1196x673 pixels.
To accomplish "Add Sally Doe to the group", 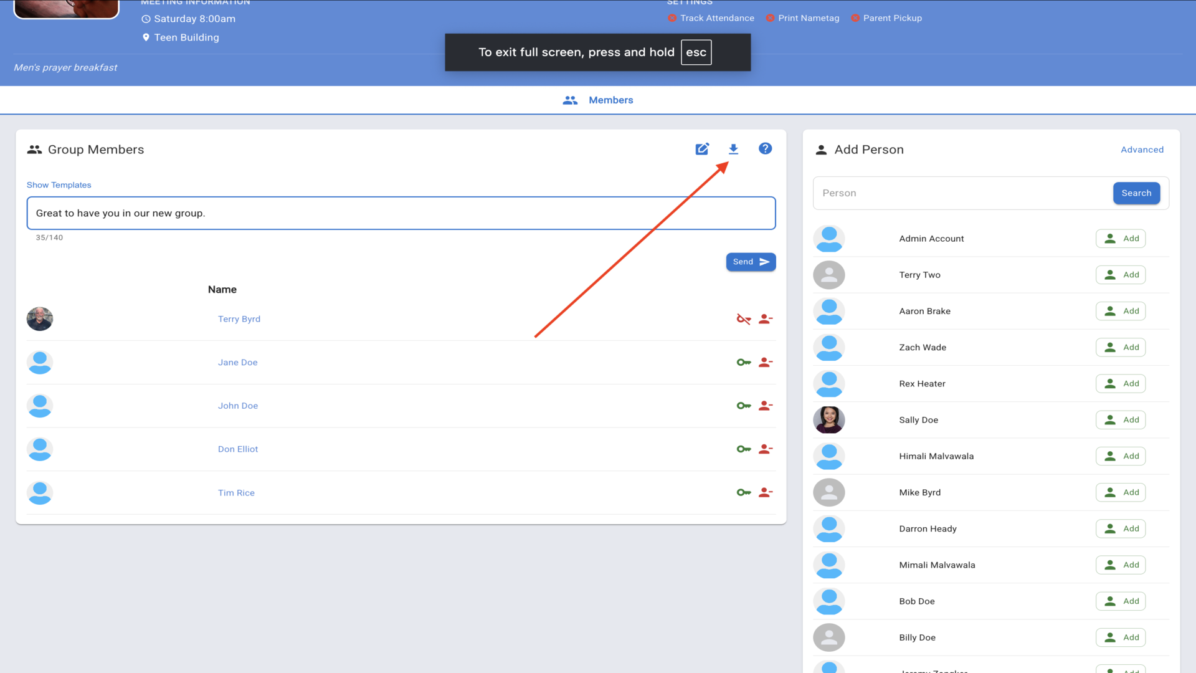I will coord(1121,420).
